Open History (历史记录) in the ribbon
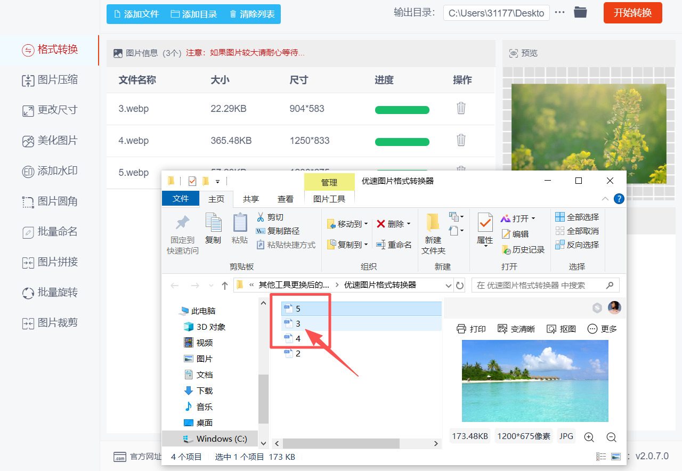This screenshot has height=471, width=682. (523, 249)
